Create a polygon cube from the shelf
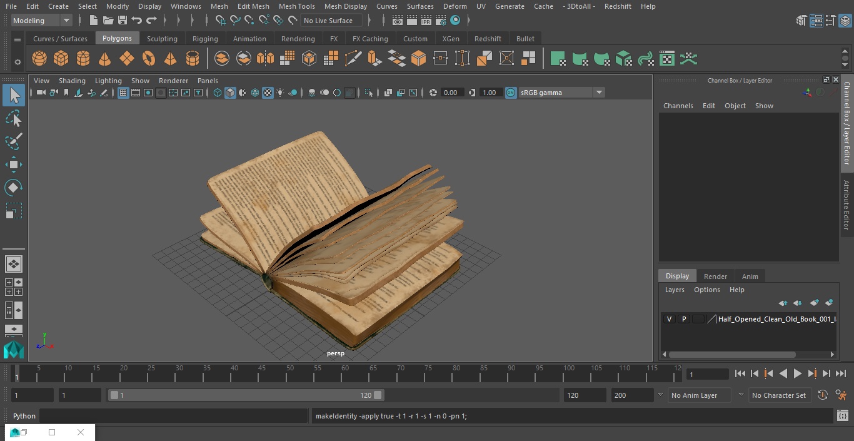Image resolution: width=854 pixels, height=441 pixels. (61, 59)
